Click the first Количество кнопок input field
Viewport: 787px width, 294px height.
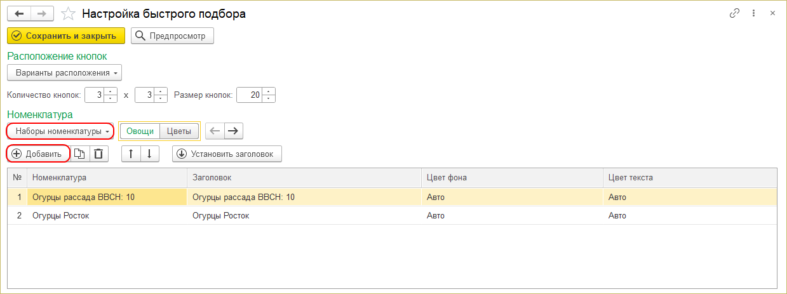click(x=94, y=95)
